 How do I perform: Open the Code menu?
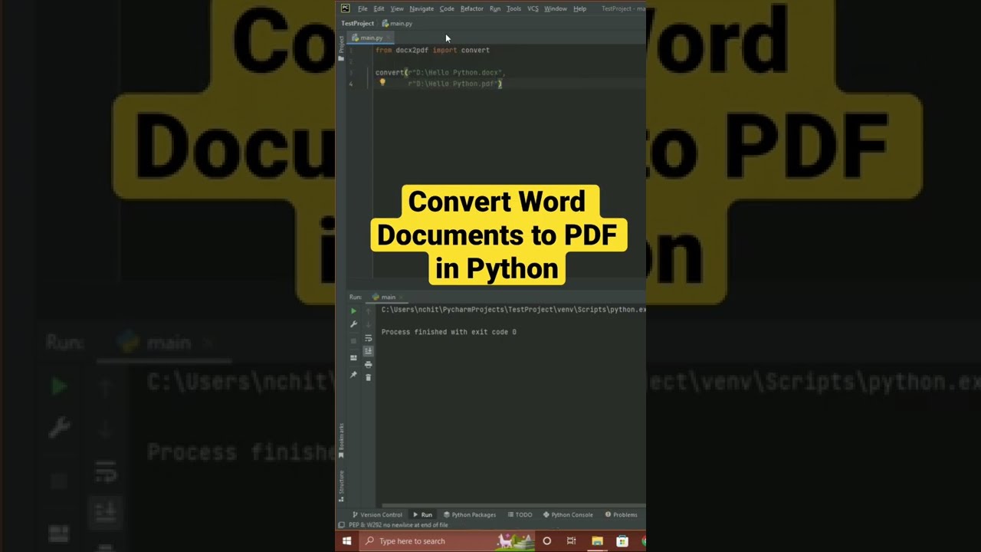pos(447,8)
